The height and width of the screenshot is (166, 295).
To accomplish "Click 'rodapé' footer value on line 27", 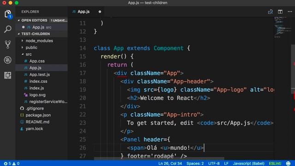I will [162, 156].
